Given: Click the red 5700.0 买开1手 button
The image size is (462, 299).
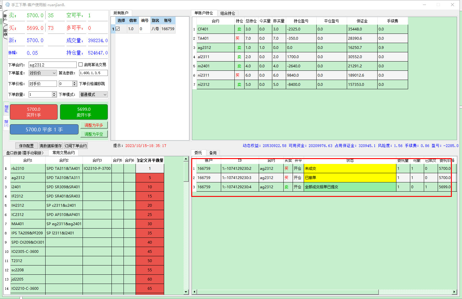Looking at the screenshot, I should (34, 112).
